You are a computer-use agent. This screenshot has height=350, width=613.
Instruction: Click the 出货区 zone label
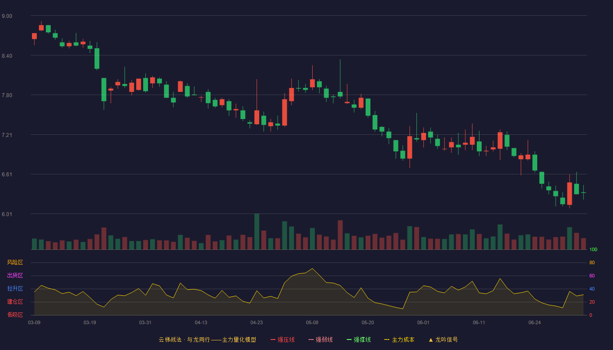click(x=15, y=276)
